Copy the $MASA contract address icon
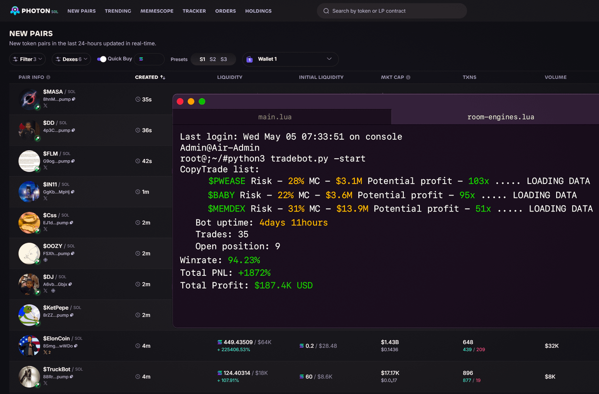The width and height of the screenshot is (599, 394). tap(74, 99)
